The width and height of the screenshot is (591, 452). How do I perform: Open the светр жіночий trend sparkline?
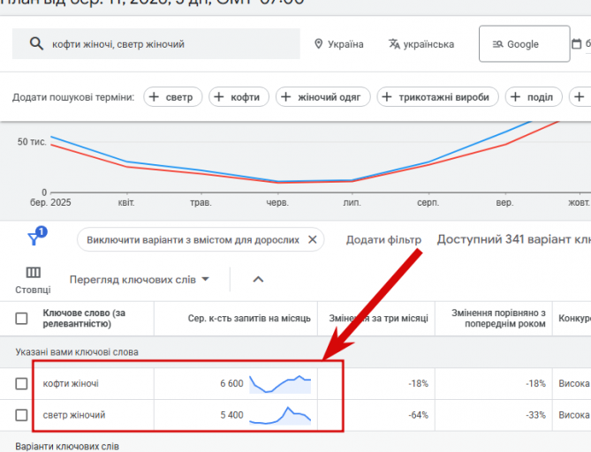pyautogui.click(x=280, y=416)
